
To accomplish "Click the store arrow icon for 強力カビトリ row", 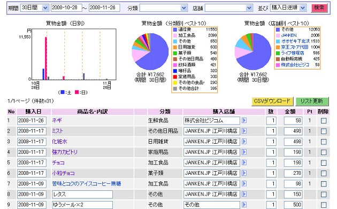I will pyautogui.click(x=244, y=152).
